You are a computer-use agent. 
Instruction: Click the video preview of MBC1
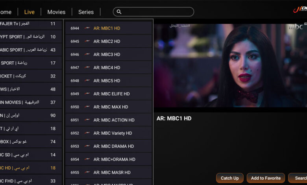pos(230,65)
